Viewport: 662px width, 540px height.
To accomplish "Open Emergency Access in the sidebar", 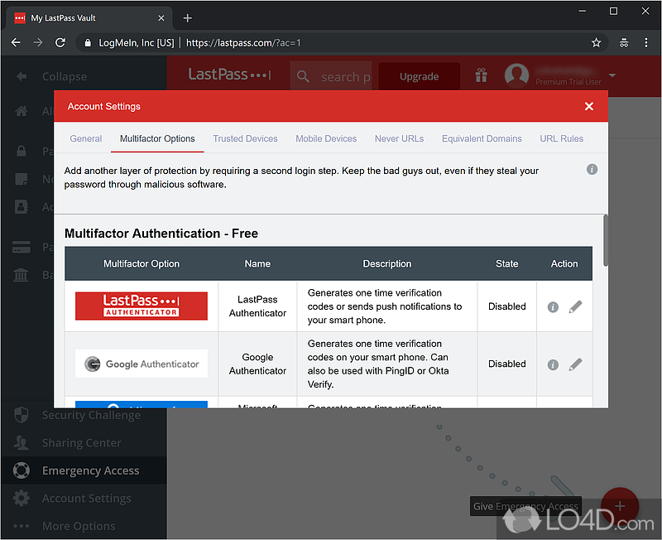I will [84, 470].
